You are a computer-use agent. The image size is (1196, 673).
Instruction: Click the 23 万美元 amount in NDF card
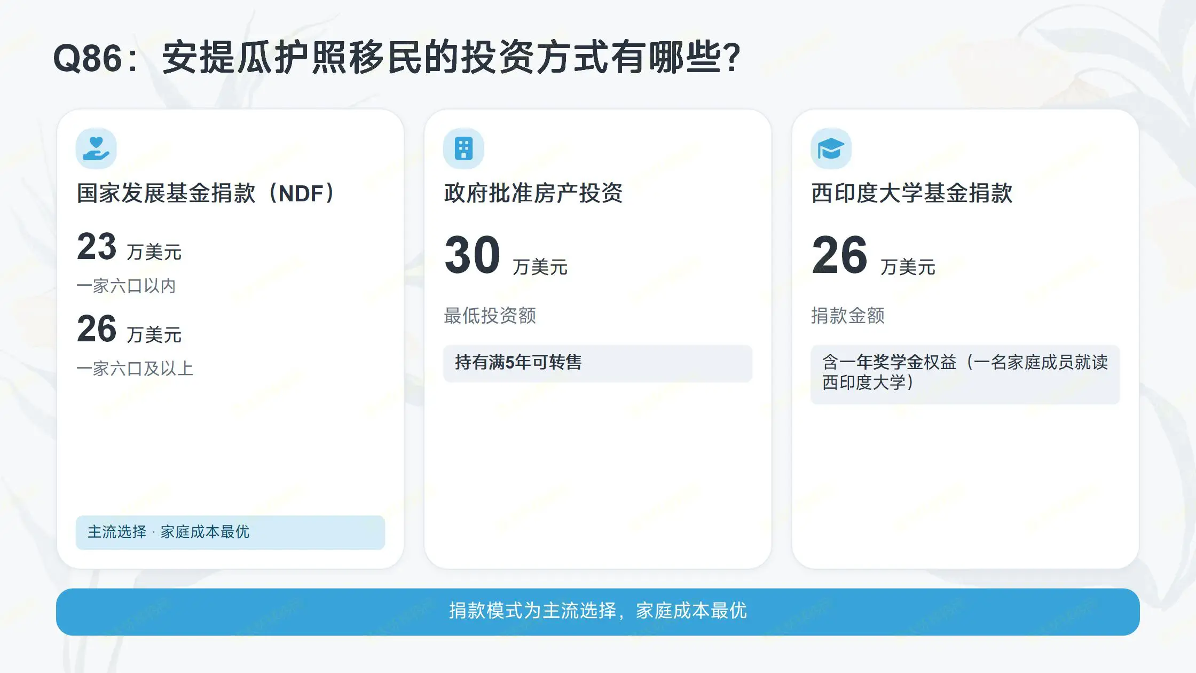coord(129,247)
